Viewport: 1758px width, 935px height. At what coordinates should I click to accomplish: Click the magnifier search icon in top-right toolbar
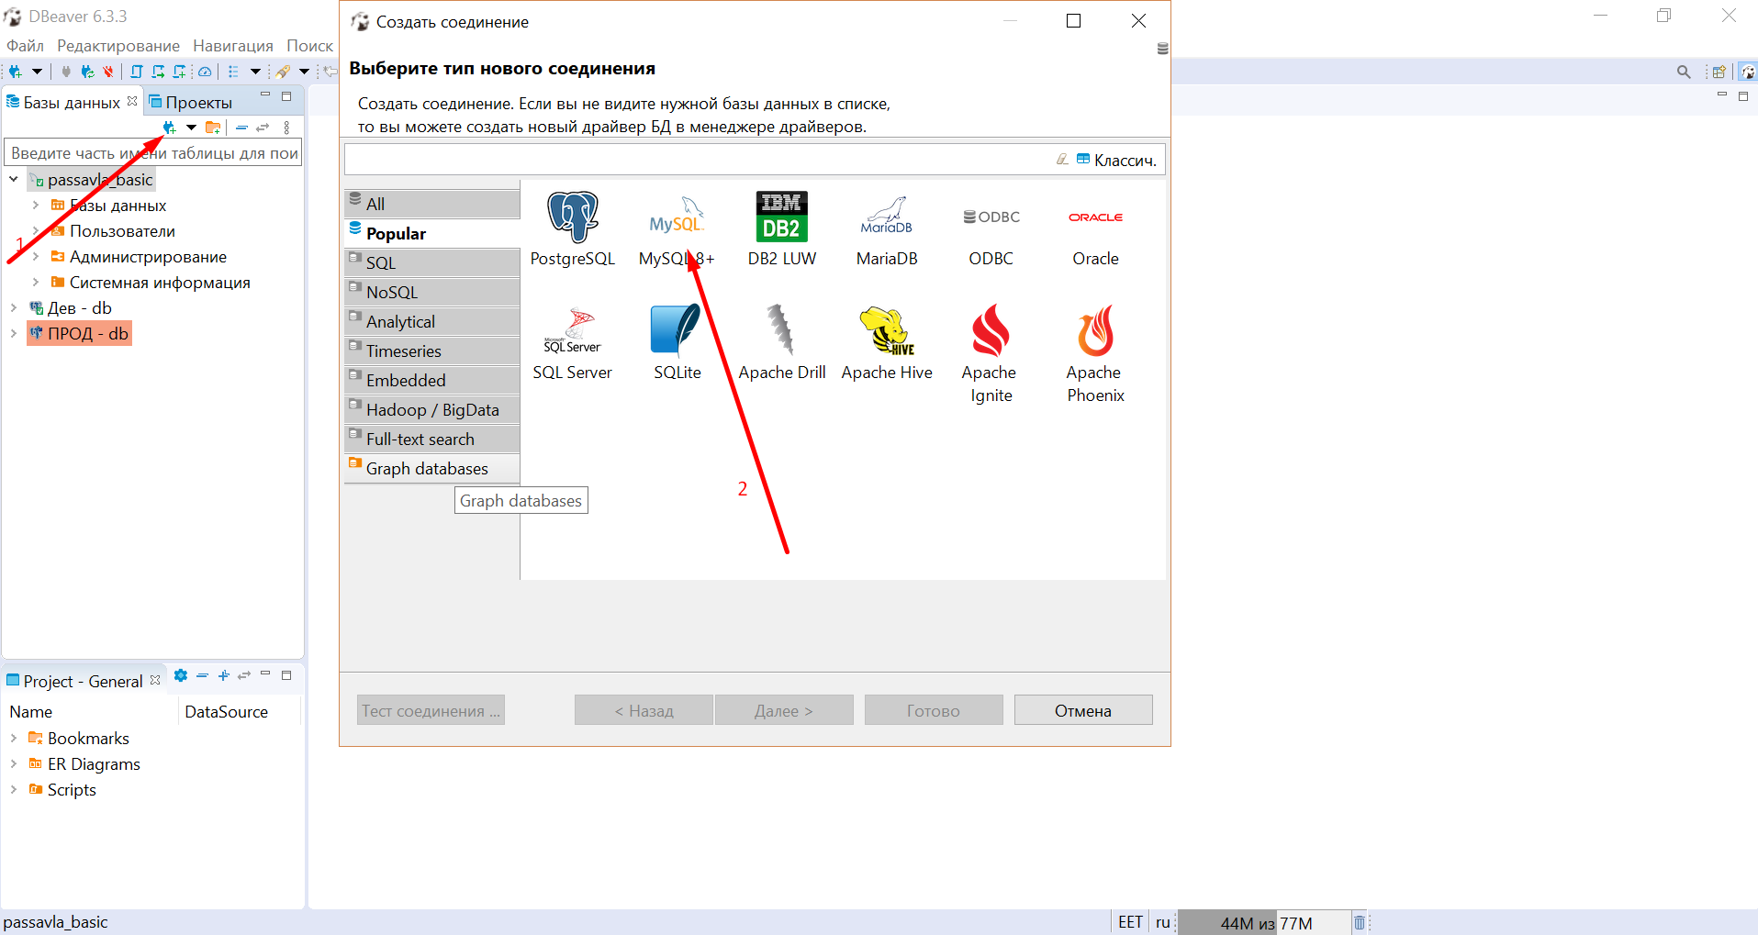1684,72
